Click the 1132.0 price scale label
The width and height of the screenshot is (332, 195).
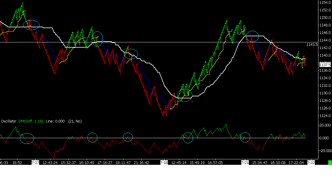(325, 85)
